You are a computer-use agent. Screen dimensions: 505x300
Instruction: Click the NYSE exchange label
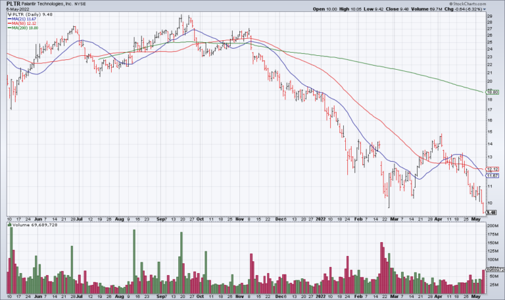80,4
